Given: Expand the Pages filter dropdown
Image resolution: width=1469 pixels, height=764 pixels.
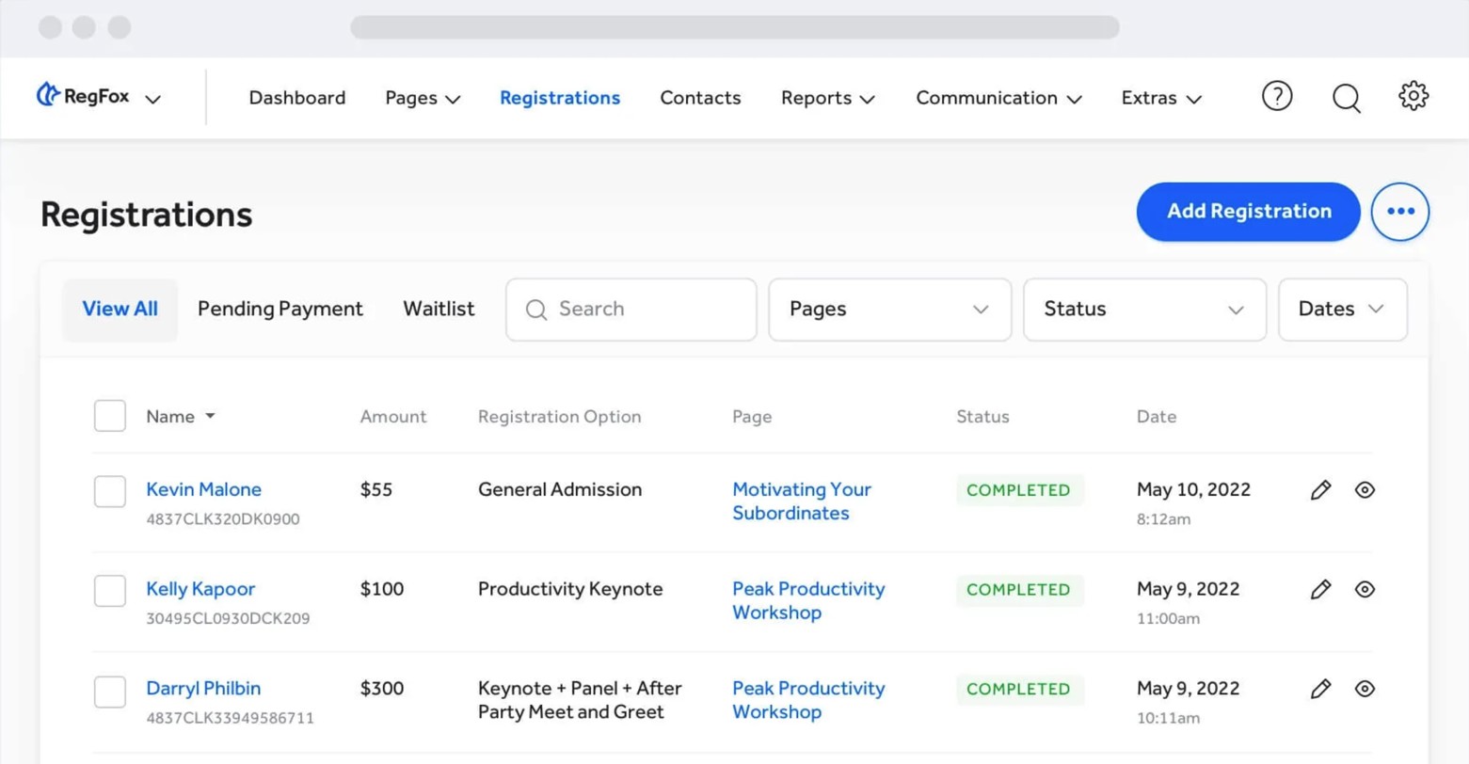Looking at the screenshot, I should click(889, 310).
